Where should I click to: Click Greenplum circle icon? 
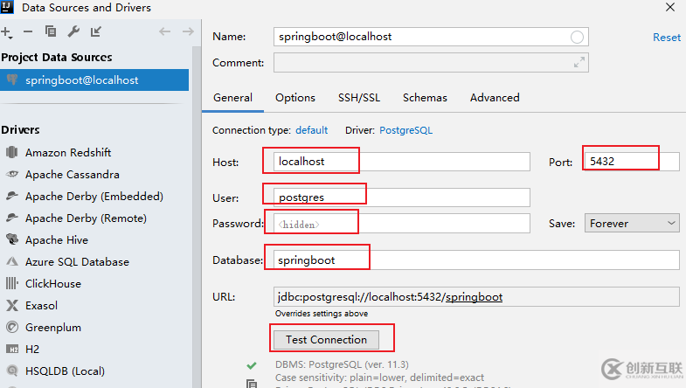coord(12,327)
